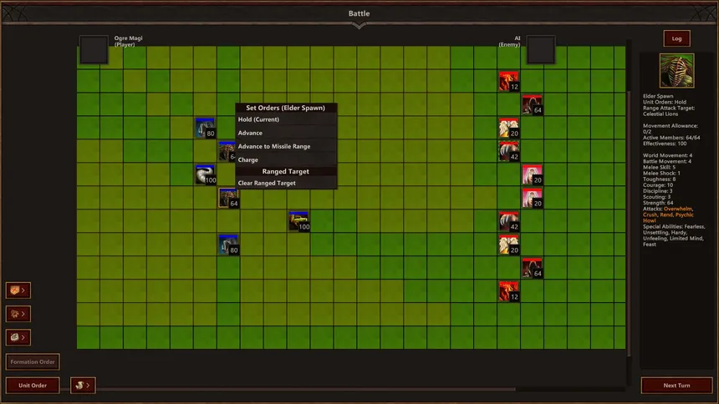Choose Clear Ranged Target
719x404 pixels.
click(286, 184)
